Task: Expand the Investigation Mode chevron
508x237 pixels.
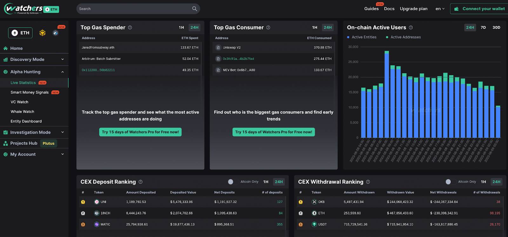Action: coord(63,132)
